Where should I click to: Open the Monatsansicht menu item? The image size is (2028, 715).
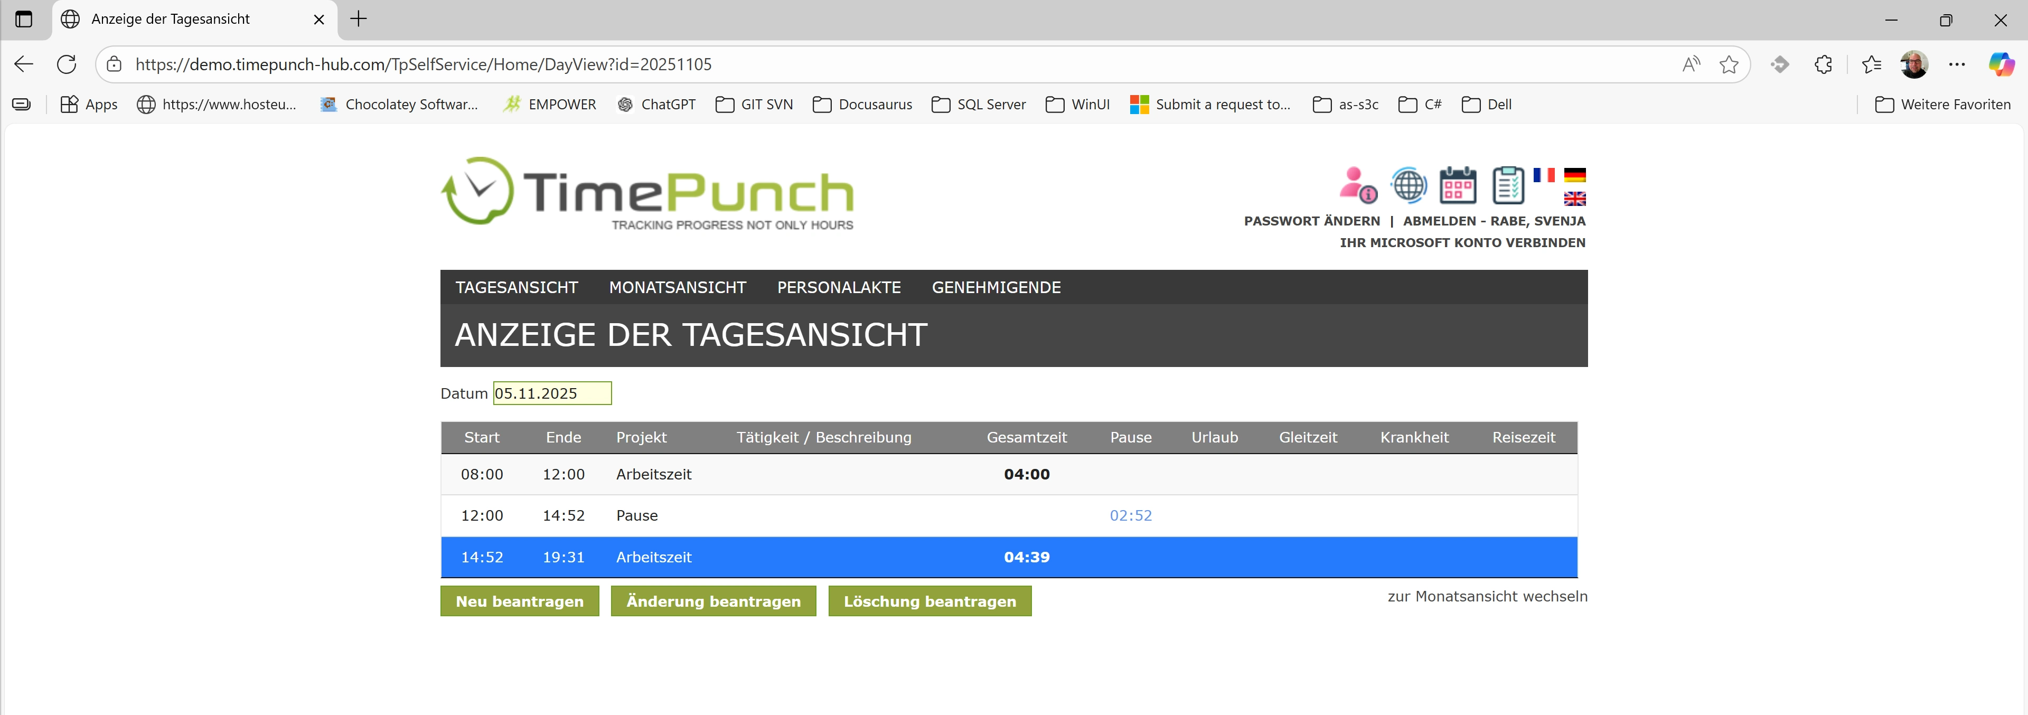point(677,287)
